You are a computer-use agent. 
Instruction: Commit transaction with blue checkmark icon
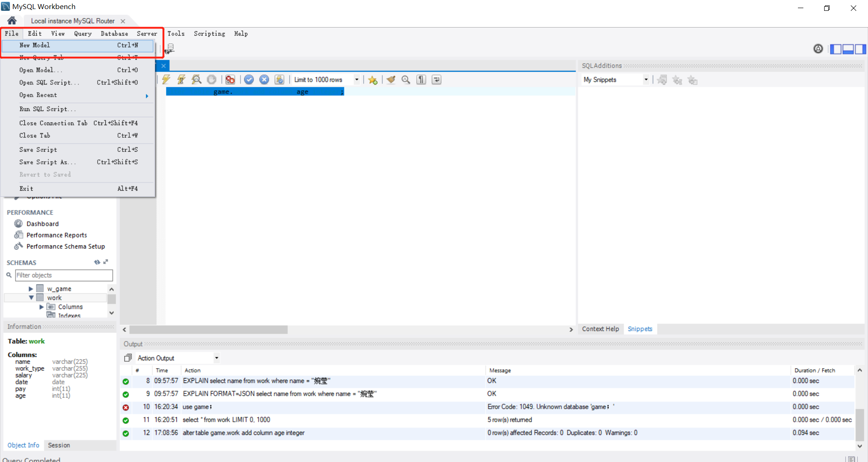(249, 79)
